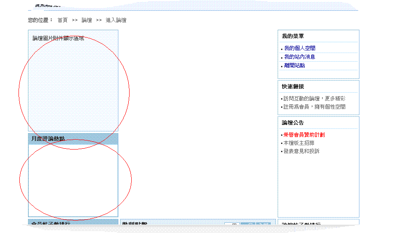Click the 您的位置： label

[x=40, y=20]
